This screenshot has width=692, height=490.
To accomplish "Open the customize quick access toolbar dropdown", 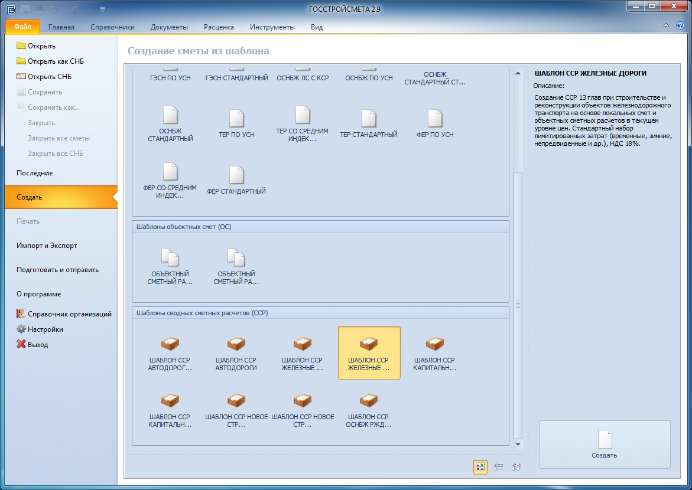I will tap(102, 9).
